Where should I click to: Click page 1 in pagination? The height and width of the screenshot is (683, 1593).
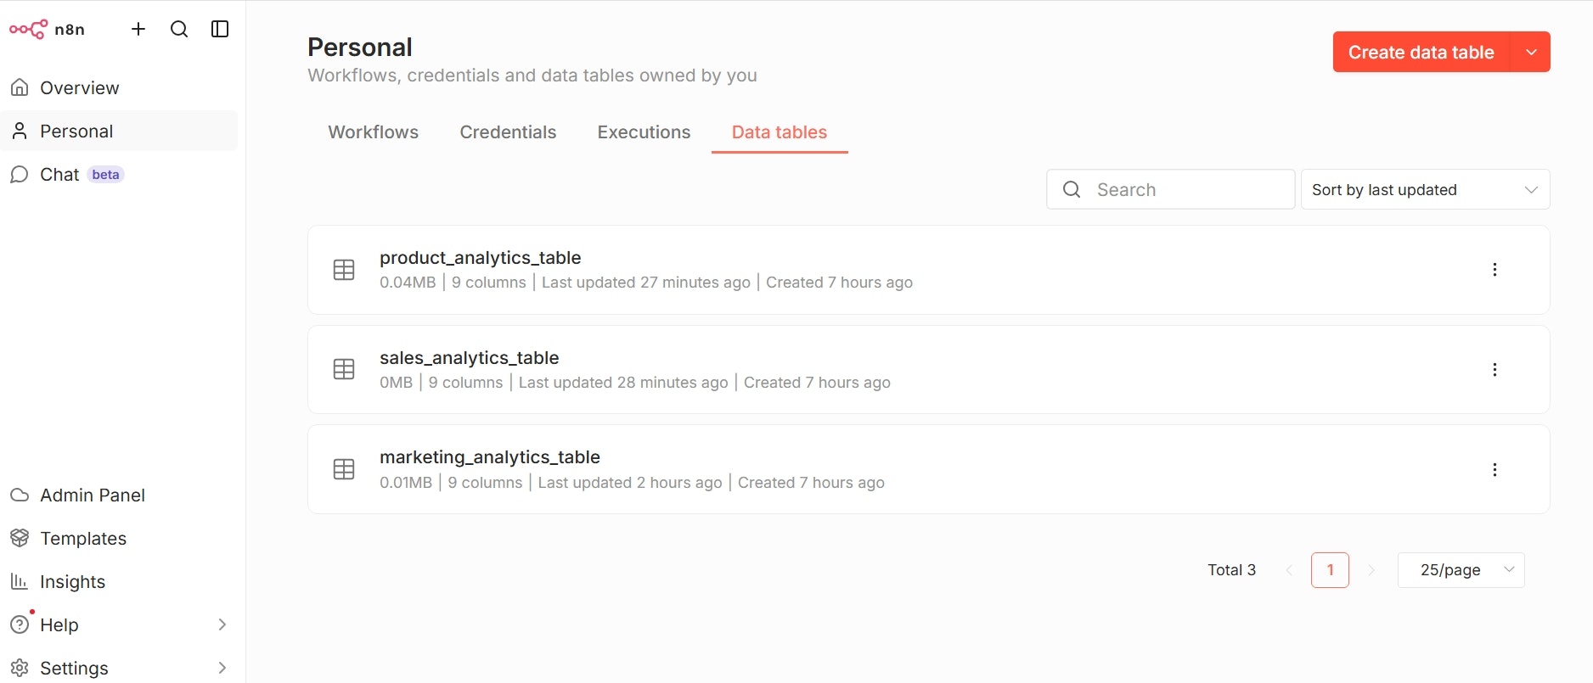[1330, 570]
